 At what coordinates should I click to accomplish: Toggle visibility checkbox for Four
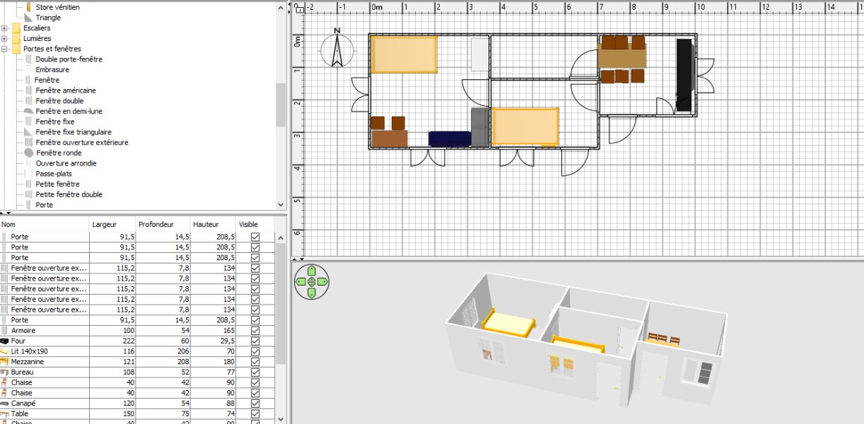coord(255,341)
